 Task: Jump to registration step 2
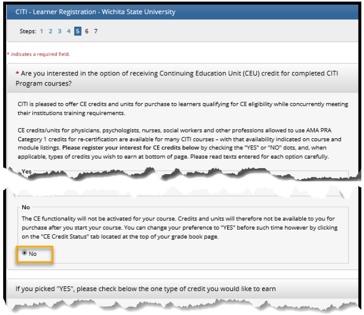click(x=51, y=31)
